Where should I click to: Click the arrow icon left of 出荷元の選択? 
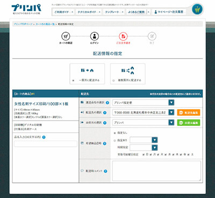(x=82, y=122)
